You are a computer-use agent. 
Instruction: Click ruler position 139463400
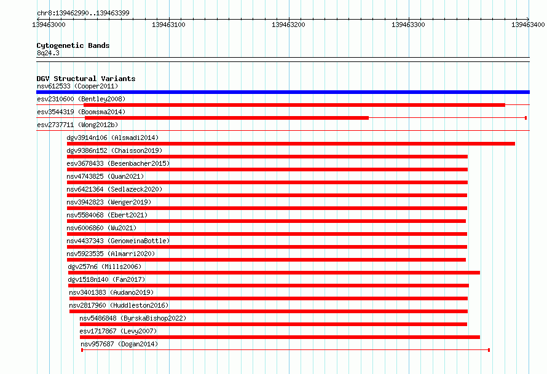pyautogui.click(x=528, y=25)
